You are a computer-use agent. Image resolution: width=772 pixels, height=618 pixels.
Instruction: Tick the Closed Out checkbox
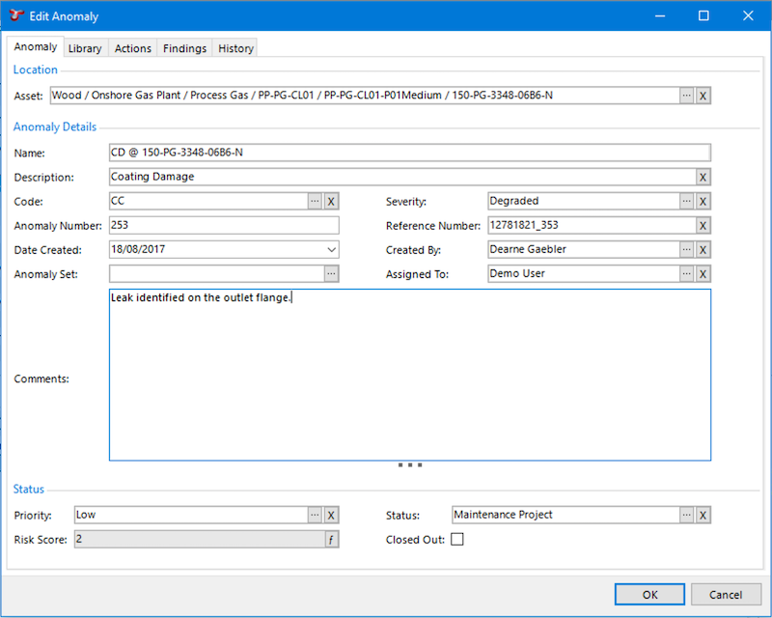[x=457, y=540]
